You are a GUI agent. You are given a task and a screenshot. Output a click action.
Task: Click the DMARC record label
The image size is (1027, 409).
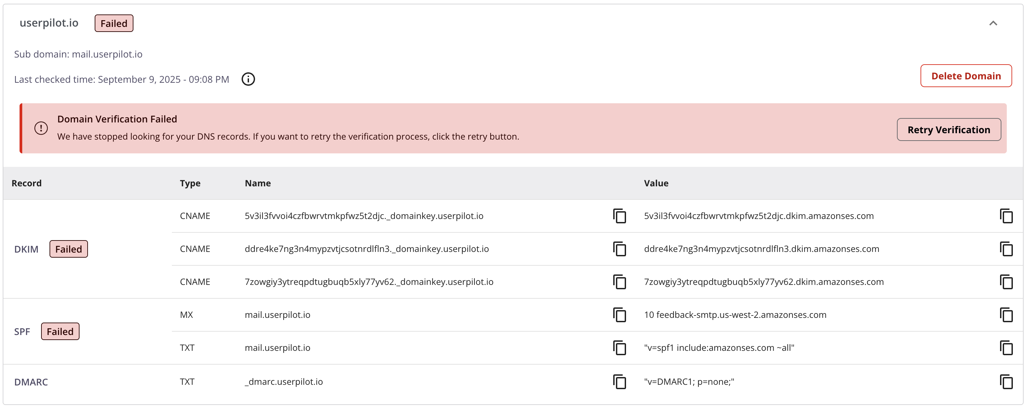click(x=31, y=382)
